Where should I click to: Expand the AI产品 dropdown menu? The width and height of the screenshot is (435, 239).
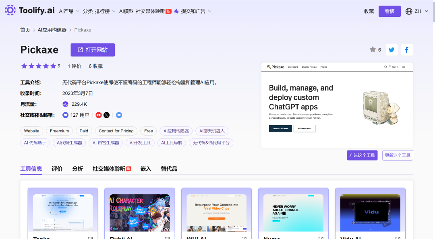[69, 11]
